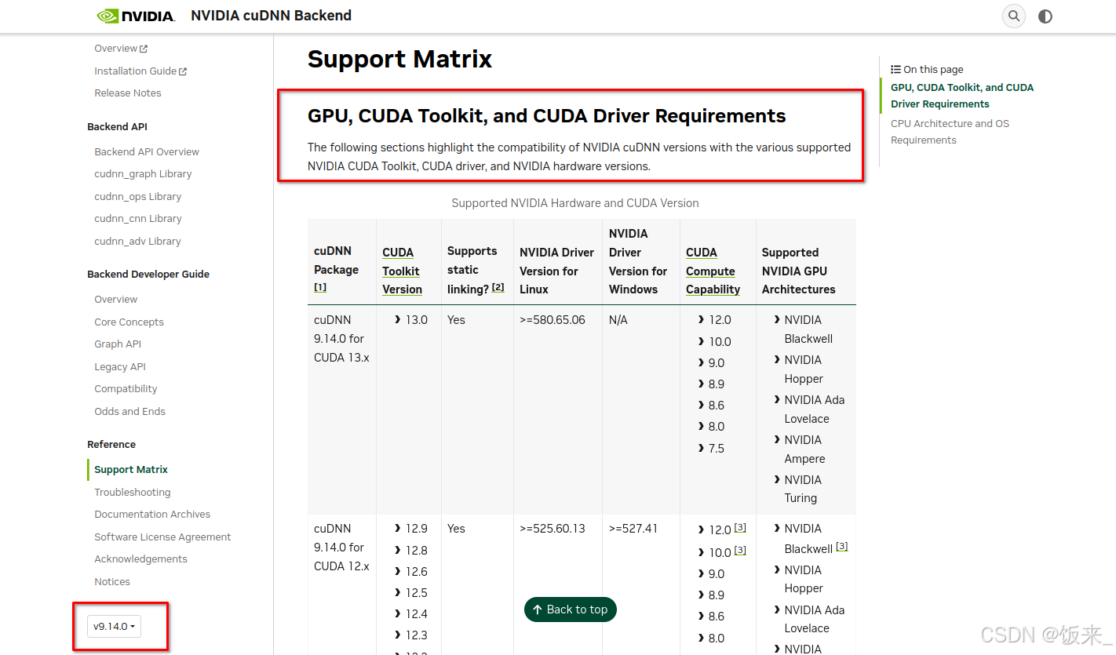Screen dimensions: 1116x655
Task: Open footnote [3] next to 10.0 capability
Action: [x=740, y=550]
